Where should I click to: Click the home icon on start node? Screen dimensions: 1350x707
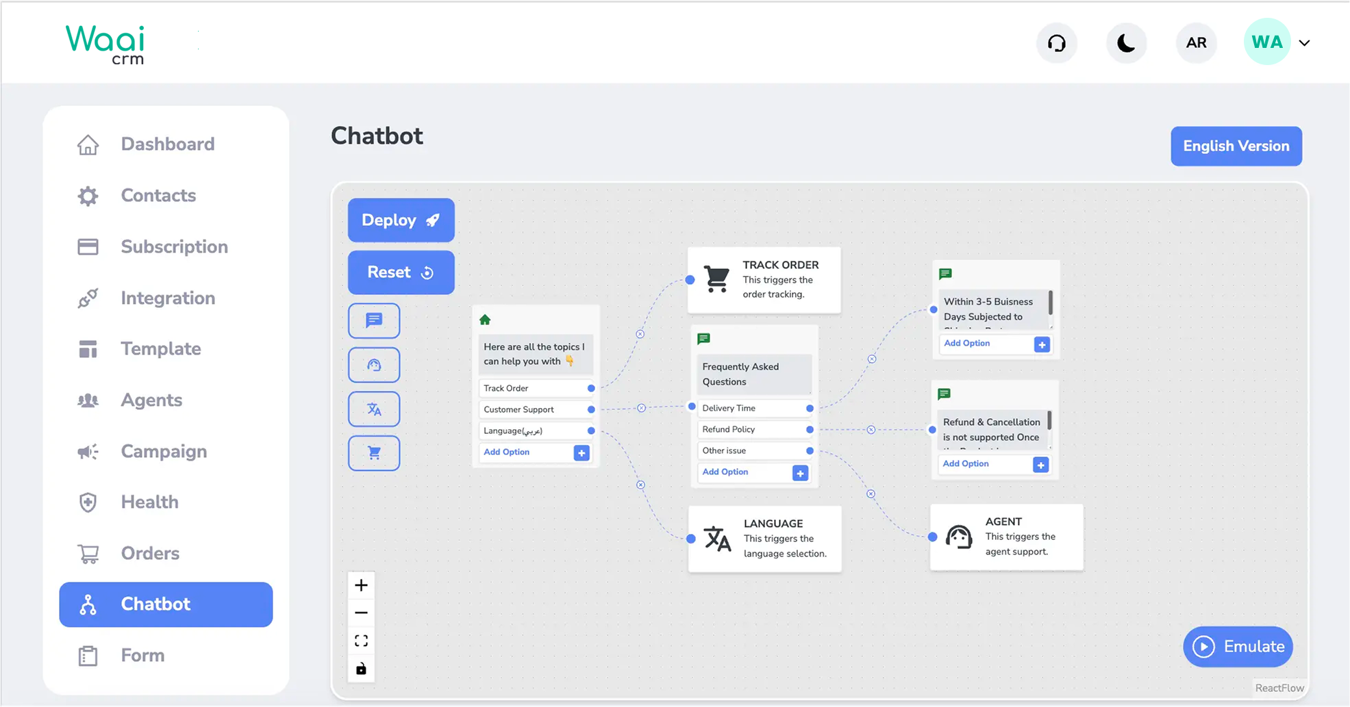click(485, 320)
